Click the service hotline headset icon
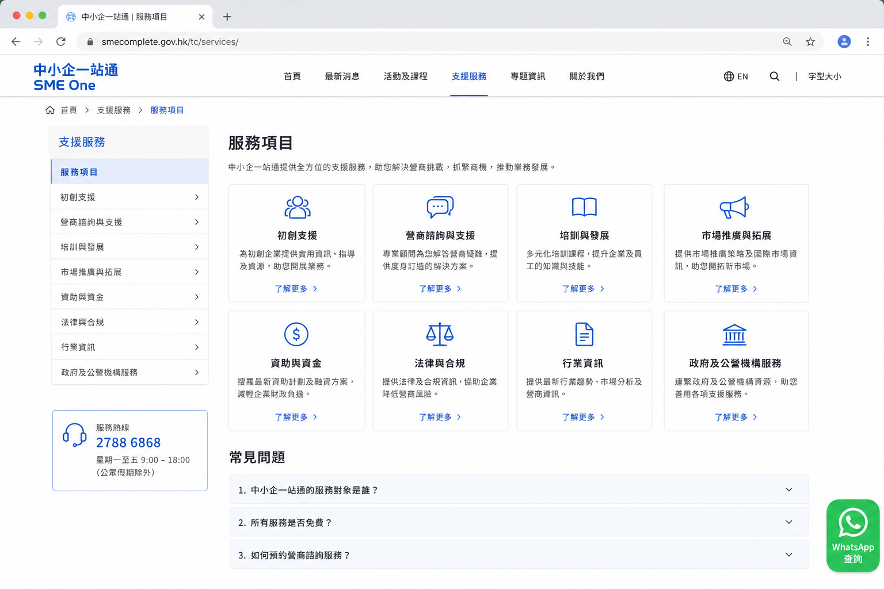Viewport: 884px width, 589px height. [x=75, y=435]
